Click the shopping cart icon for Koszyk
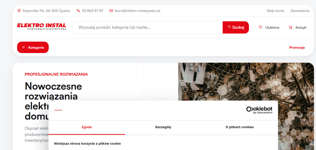 290,27
